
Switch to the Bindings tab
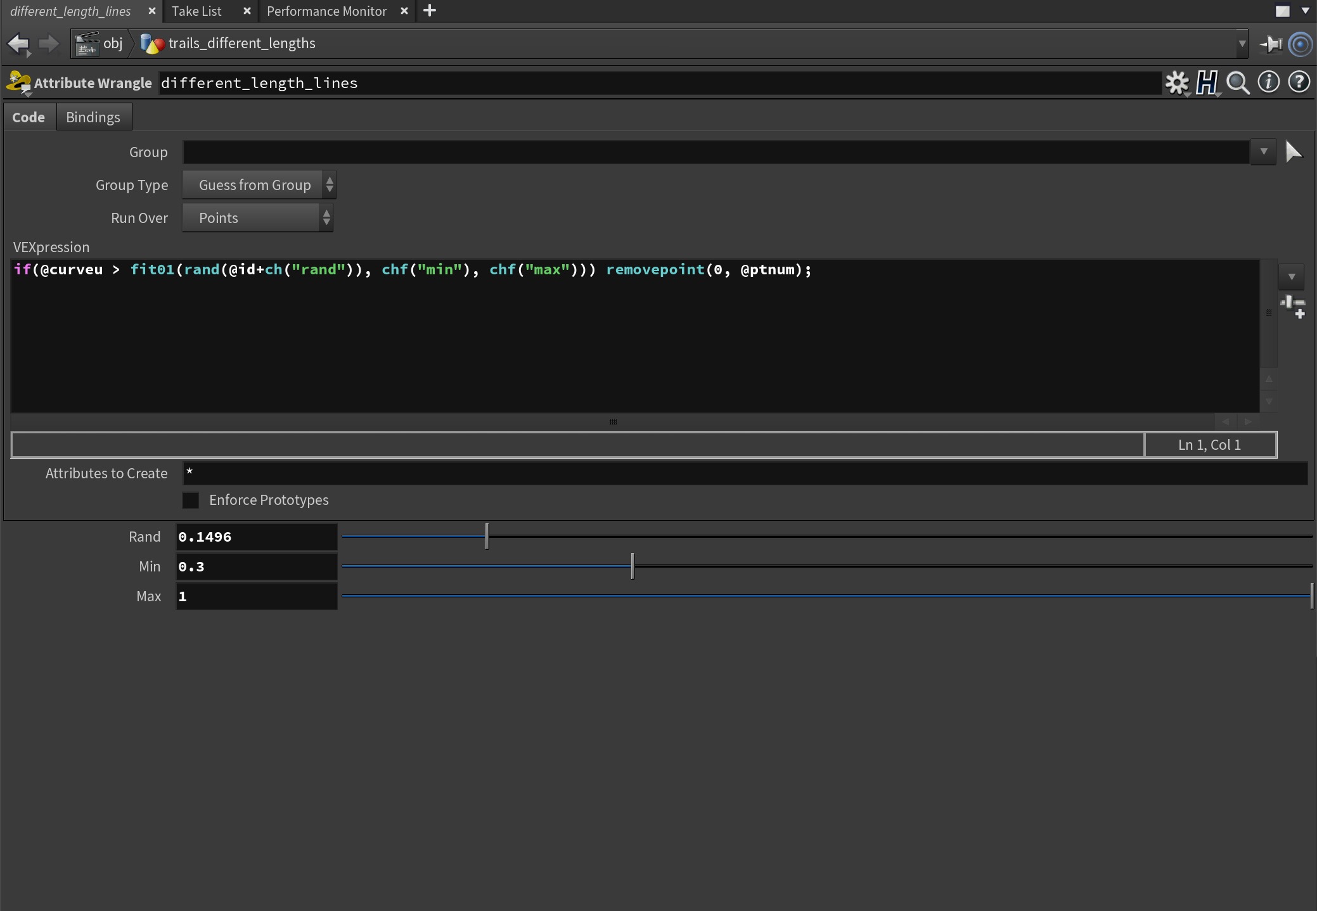coord(93,117)
